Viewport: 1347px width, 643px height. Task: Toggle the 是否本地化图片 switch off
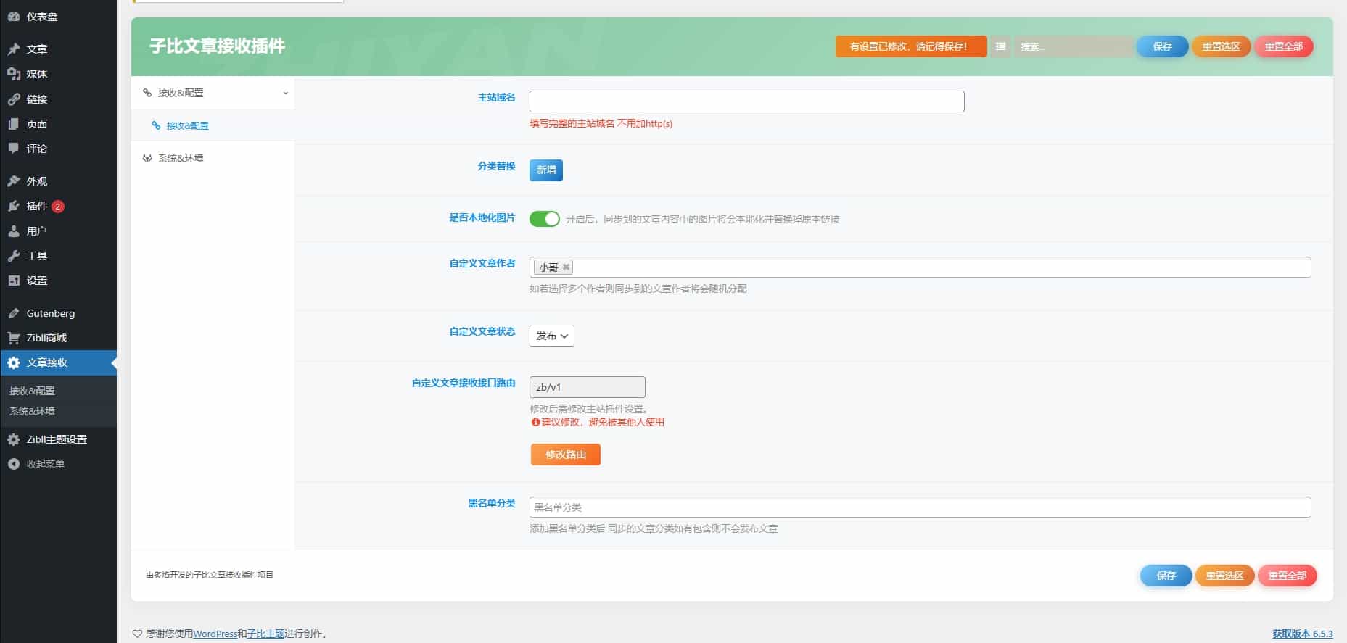pyautogui.click(x=544, y=219)
